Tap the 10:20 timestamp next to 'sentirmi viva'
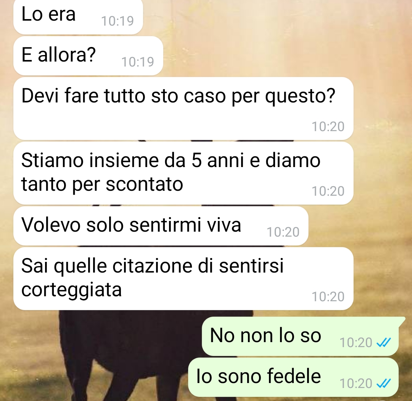 point(283,232)
